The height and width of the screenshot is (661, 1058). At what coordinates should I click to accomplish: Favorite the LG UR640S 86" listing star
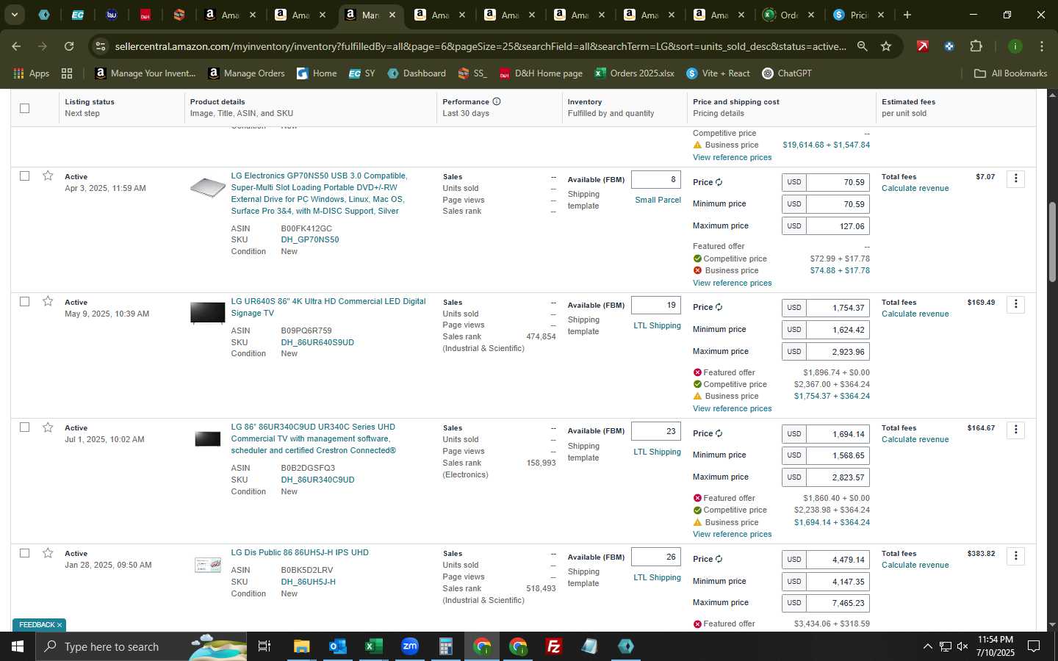pyautogui.click(x=48, y=301)
